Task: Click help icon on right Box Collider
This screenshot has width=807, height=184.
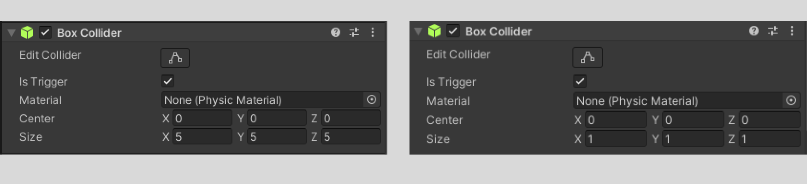Action: point(754,31)
